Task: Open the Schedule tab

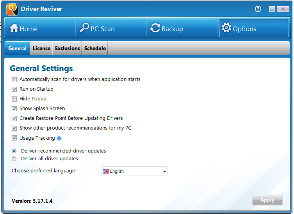Action: (95, 48)
